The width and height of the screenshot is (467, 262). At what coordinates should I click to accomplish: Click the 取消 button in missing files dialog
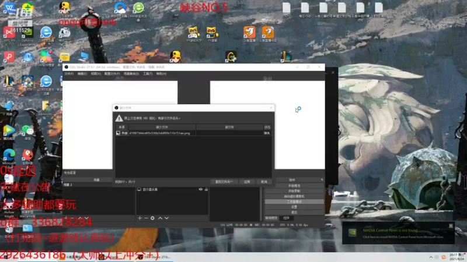click(x=264, y=182)
